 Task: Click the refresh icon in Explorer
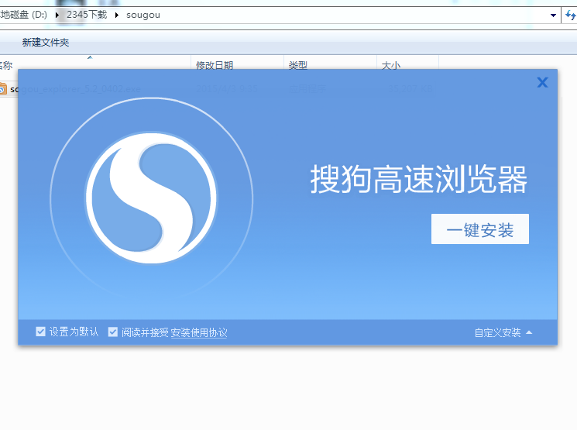coord(570,15)
